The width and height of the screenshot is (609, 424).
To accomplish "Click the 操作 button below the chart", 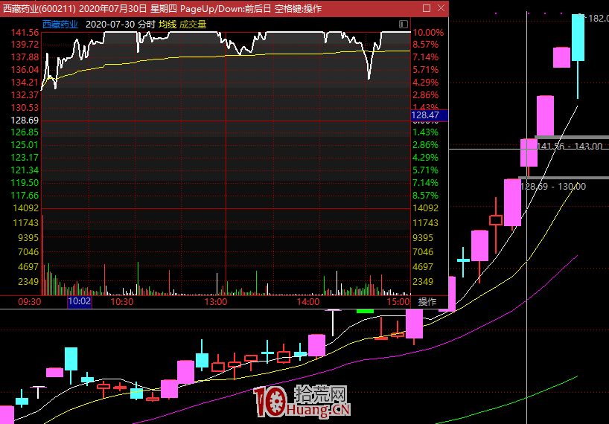I will (x=427, y=302).
